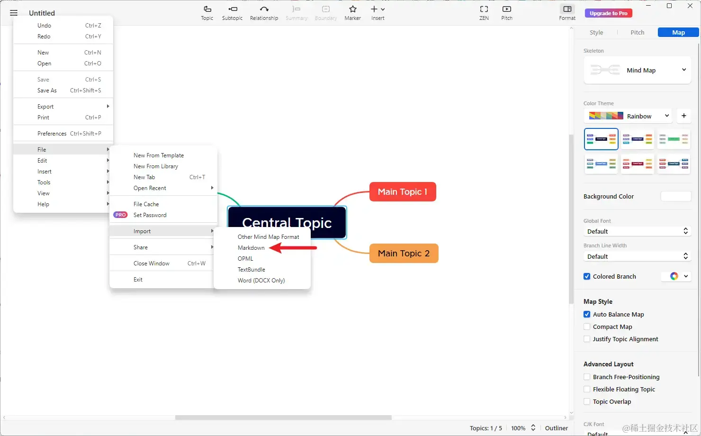Click the Upgrade to Pro button

[608, 13]
